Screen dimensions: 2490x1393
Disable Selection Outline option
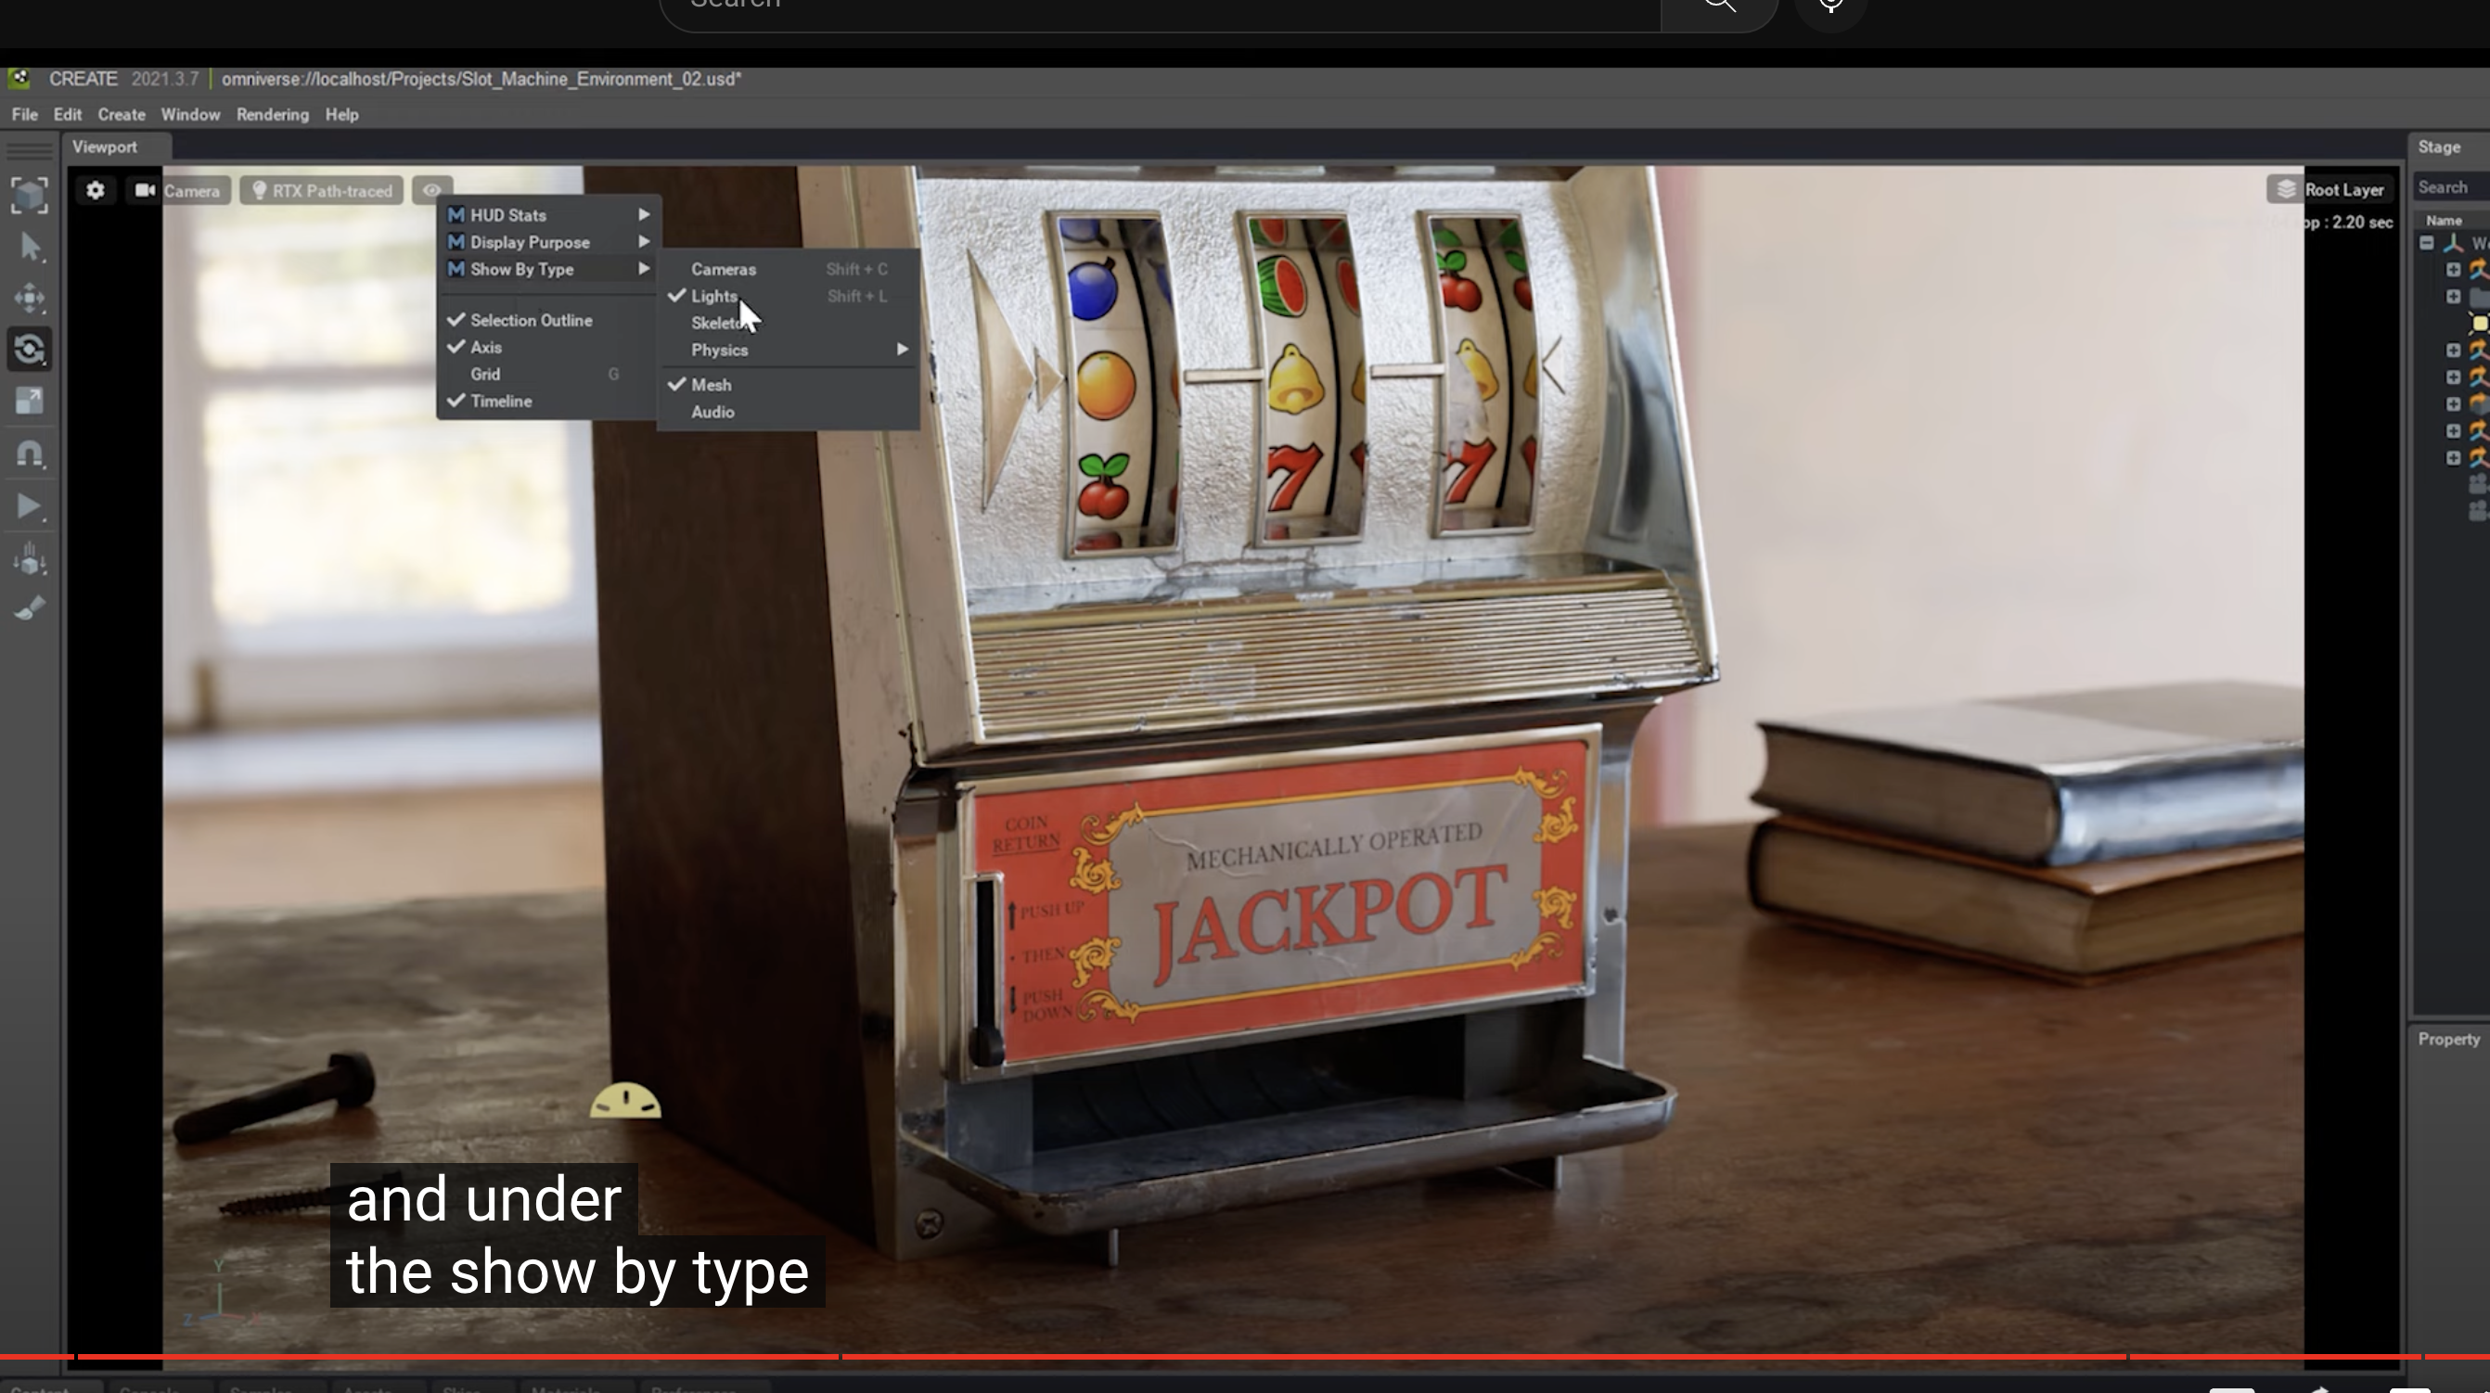tap(531, 320)
